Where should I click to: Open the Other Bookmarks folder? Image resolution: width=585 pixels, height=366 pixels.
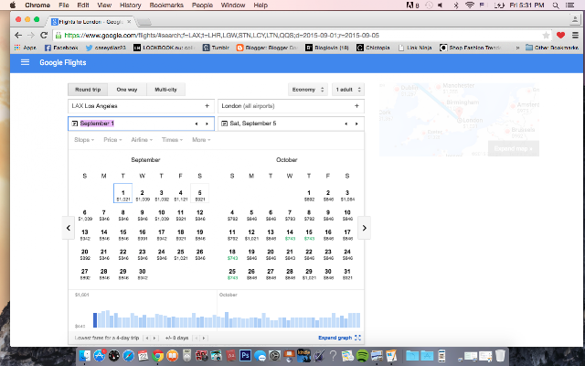click(x=552, y=48)
